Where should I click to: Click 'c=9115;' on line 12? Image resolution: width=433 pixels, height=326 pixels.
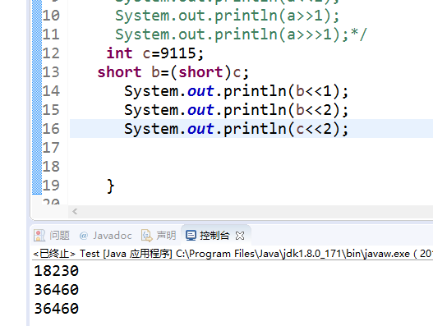click(173, 53)
